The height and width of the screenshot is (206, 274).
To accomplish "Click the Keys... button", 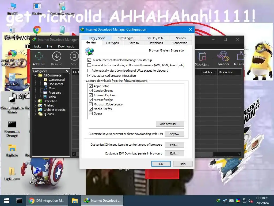I will pos(174,134).
